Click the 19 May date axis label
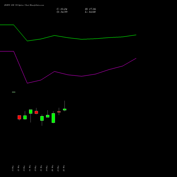 click(x=47, y=168)
